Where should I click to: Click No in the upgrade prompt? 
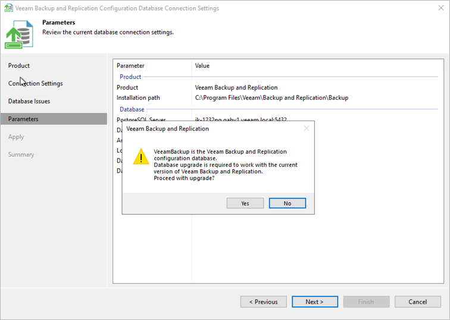click(x=287, y=203)
